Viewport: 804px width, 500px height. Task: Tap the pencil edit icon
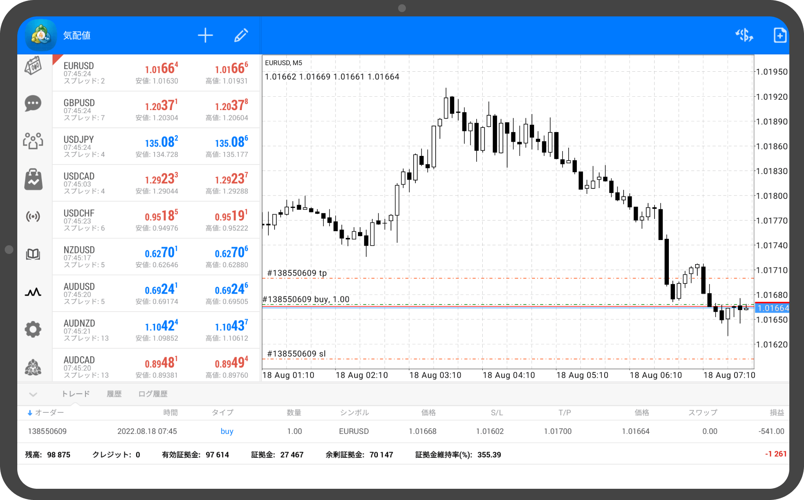(241, 35)
